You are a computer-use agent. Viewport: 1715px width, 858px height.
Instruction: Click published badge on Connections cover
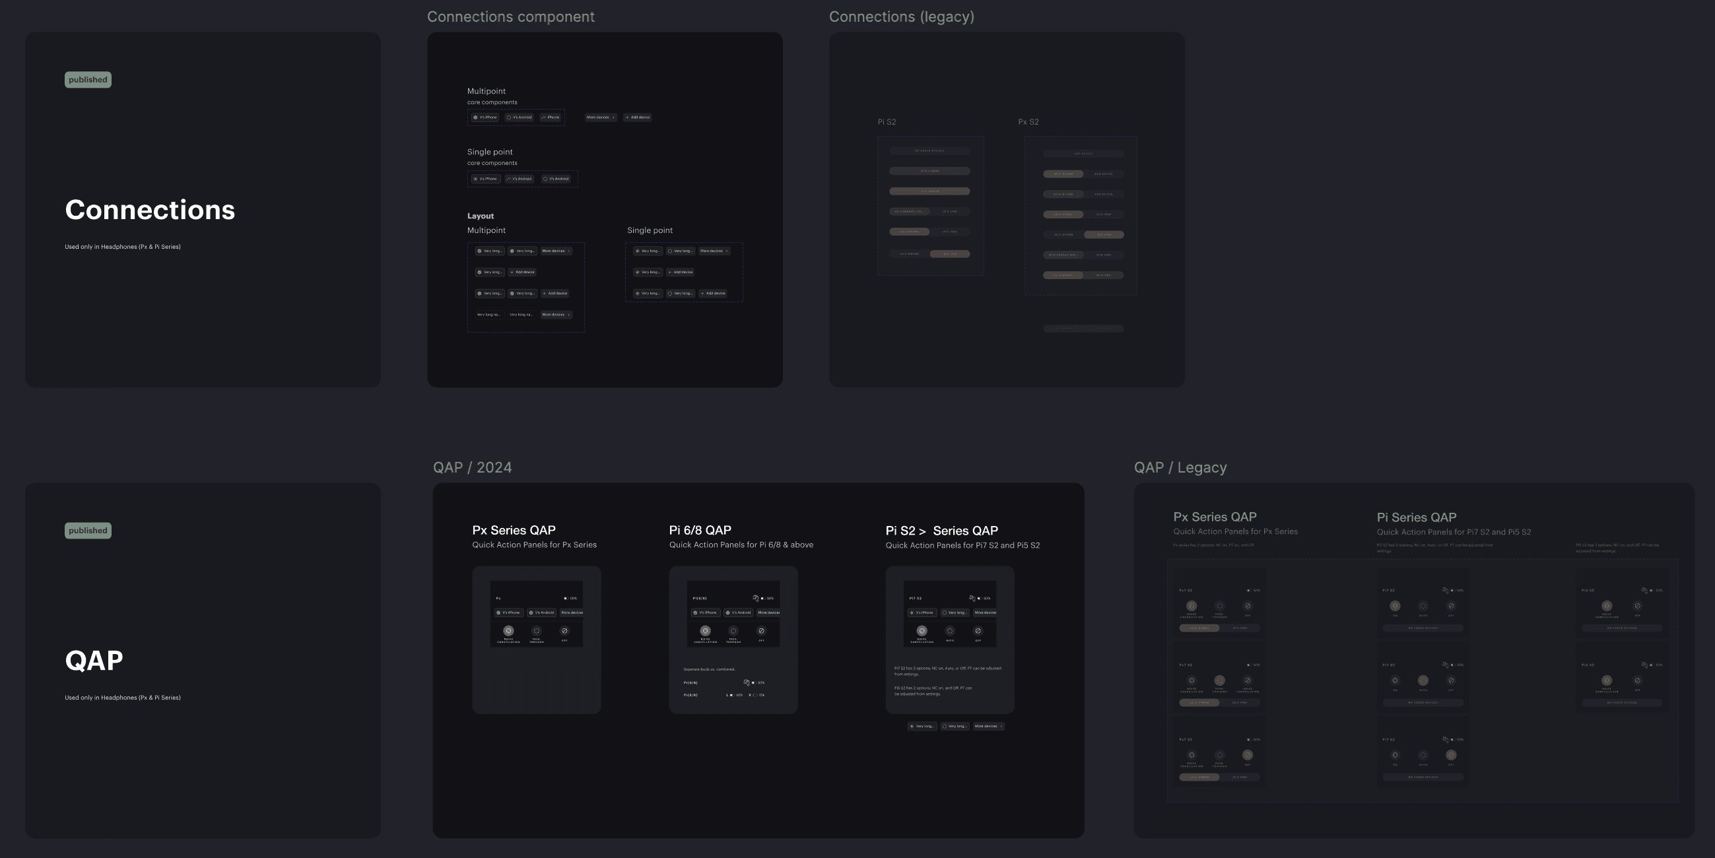(x=88, y=80)
